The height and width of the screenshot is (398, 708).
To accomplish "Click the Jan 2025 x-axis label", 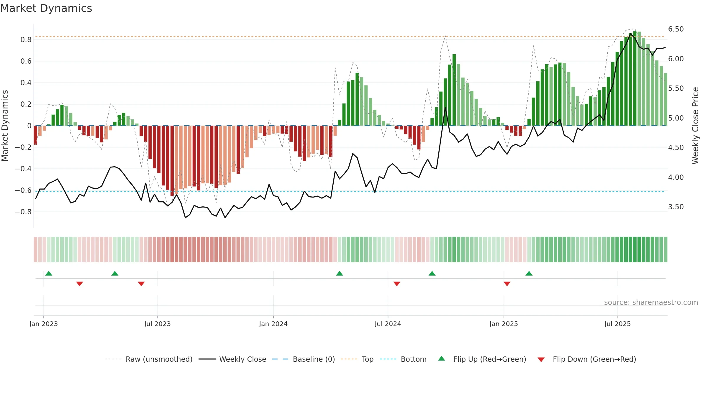I will (504, 324).
